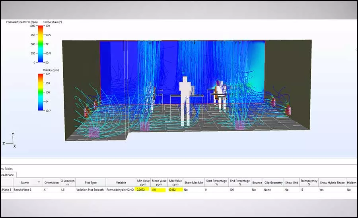Click the Max Value ppm header
The width and height of the screenshot is (358, 218).
tap(175, 182)
